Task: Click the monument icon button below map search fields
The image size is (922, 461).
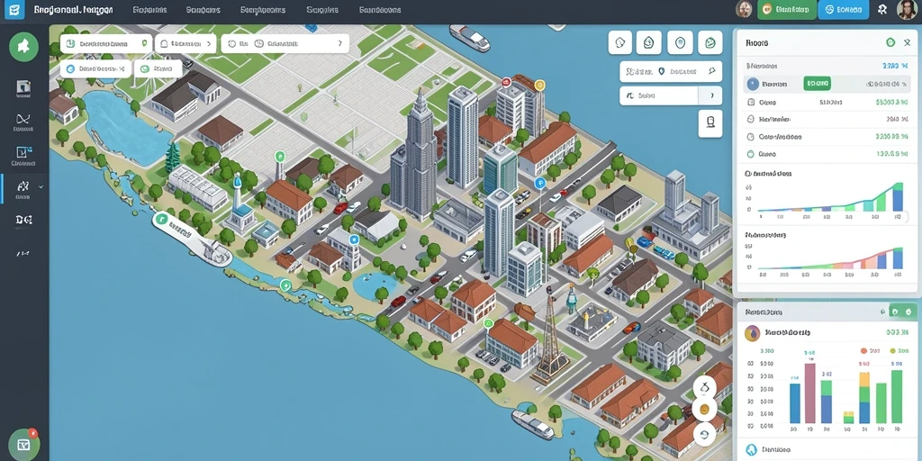Action: coord(710,123)
